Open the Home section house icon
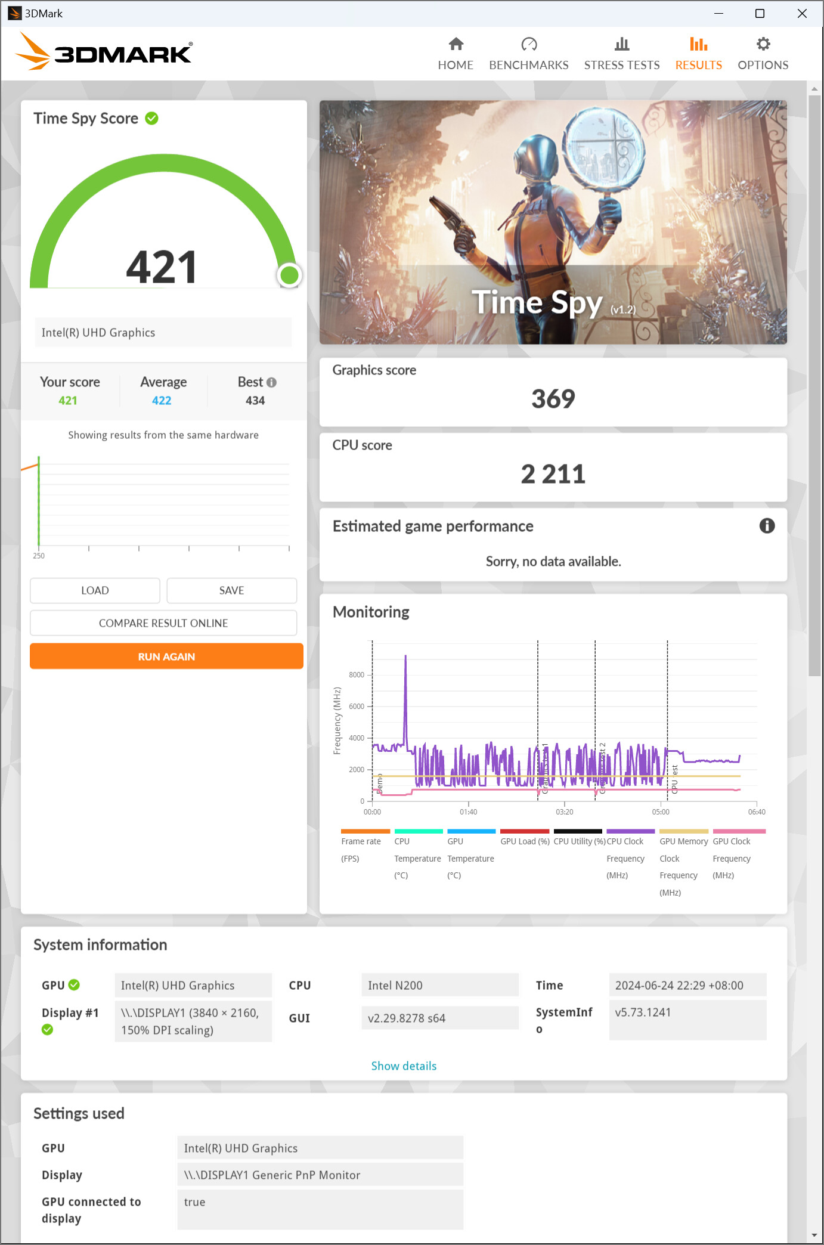 (x=456, y=44)
